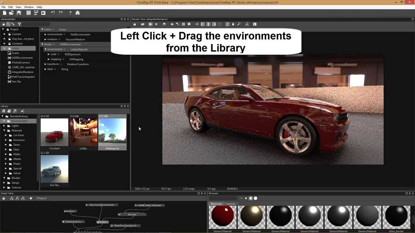Select the Environments folder in Library
This screenshot has width=415, height=233.
(19, 121)
